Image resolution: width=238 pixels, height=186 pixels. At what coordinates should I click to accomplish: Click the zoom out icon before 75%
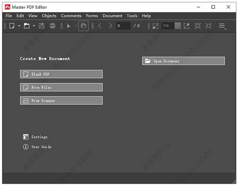pos(155,26)
